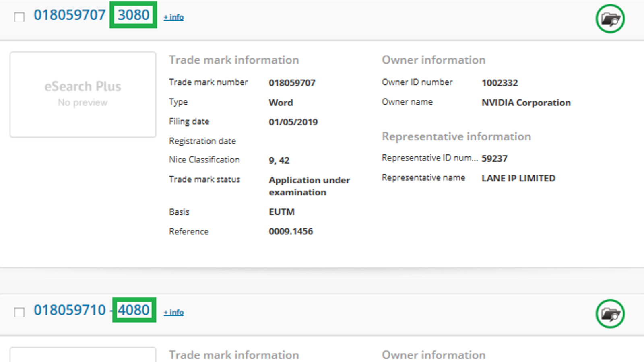Click the Application under examination status

click(x=309, y=186)
